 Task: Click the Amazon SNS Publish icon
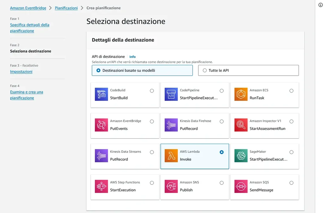click(x=171, y=186)
